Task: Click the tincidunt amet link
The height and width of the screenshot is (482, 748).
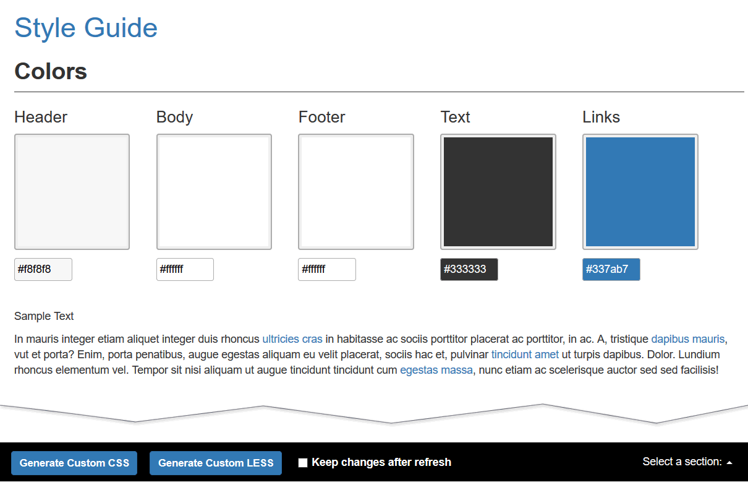Action: coord(525,355)
